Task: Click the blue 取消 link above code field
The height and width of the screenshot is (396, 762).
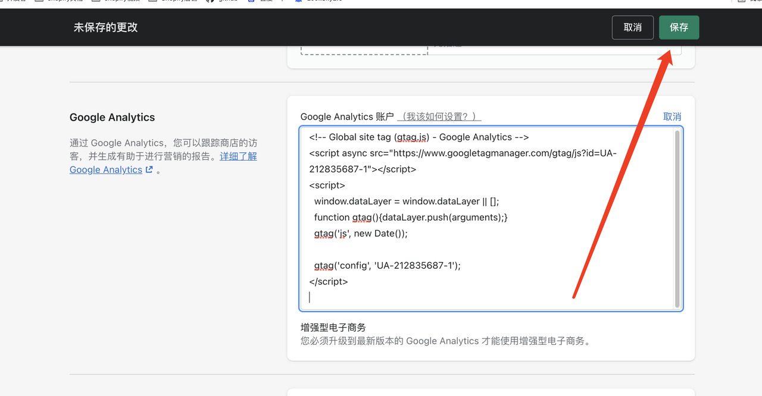Action: click(672, 117)
